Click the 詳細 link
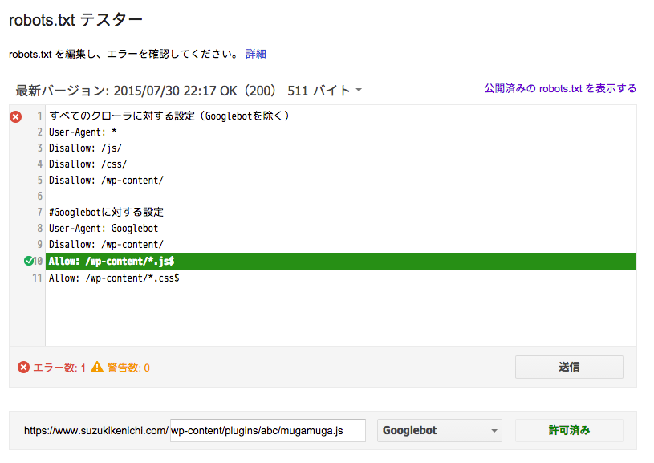The height and width of the screenshot is (463, 654). click(x=256, y=54)
